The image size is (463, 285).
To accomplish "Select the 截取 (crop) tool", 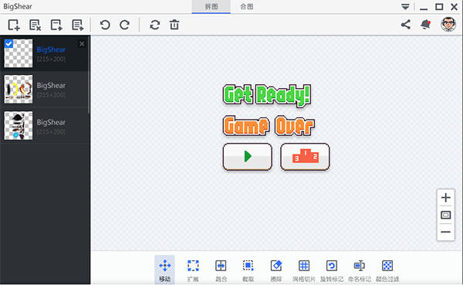I will point(248,270).
